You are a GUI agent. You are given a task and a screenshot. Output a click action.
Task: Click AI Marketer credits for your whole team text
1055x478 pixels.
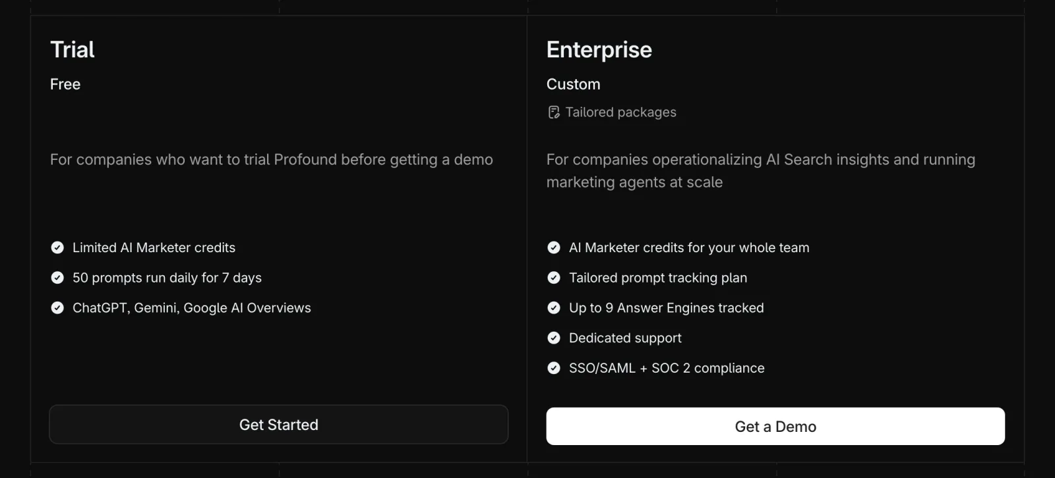689,248
